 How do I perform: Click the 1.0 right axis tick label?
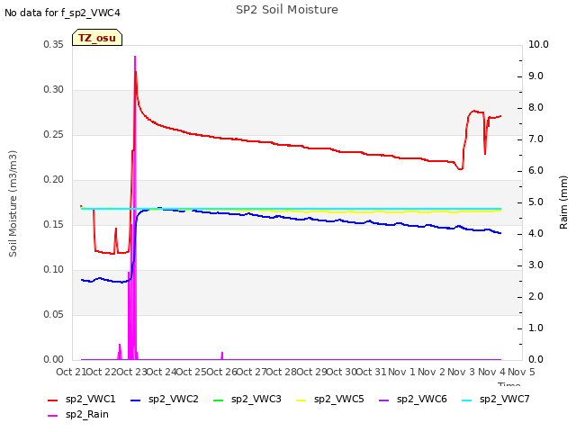tap(536, 328)
